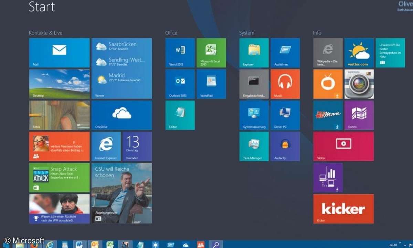Click the 'Kontakte & Live' group heading
413x248 pixels.
coord(45,33)
